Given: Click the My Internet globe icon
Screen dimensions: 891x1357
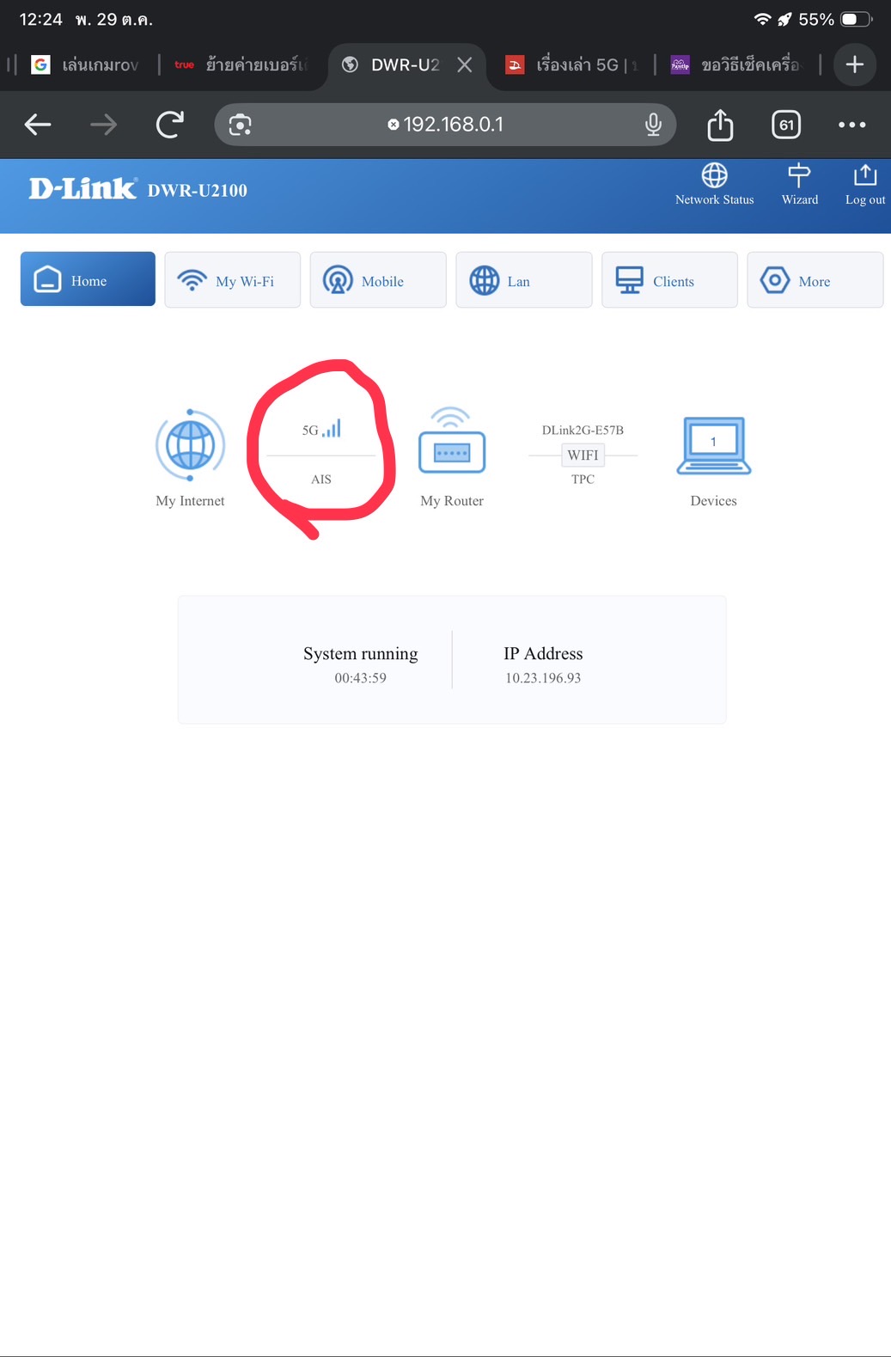Looking at the screenshot, I should pos(190,445).
